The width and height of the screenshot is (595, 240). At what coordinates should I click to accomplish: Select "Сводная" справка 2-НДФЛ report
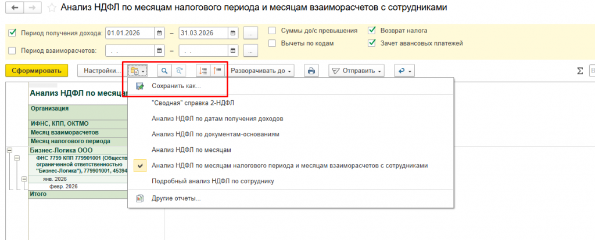291,103
